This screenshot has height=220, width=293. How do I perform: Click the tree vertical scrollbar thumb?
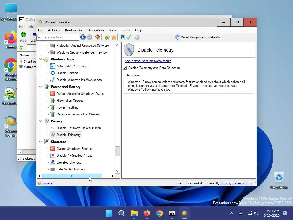[117, 151]
